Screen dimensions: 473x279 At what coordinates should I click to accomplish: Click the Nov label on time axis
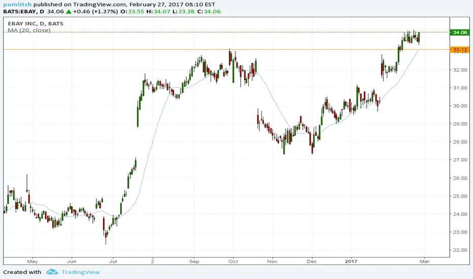click(x=272, y=262)
